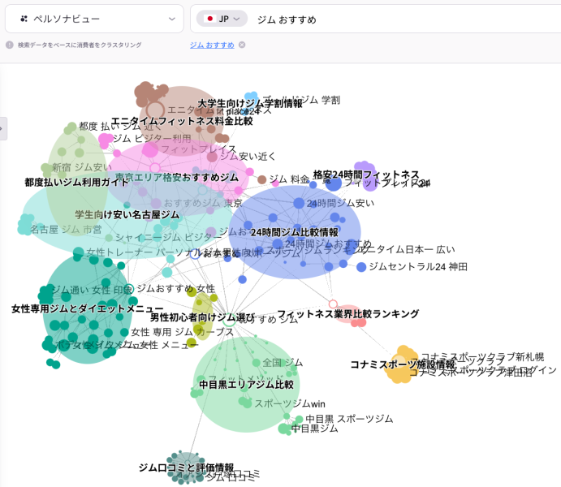The height and width of the screenshot is (487, 561).
Task: Click the info icon beside clustering description
Action: 9,45
